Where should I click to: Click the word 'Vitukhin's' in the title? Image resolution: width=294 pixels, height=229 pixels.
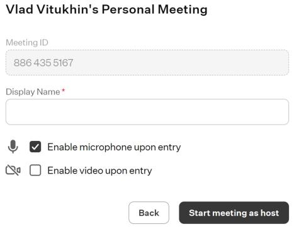point(67,9)
